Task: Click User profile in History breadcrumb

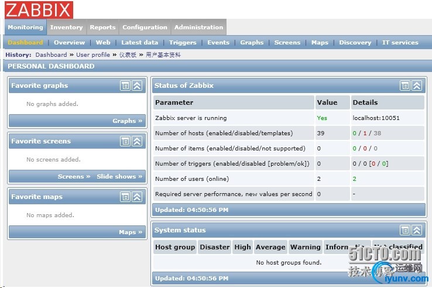Action: 93,54
